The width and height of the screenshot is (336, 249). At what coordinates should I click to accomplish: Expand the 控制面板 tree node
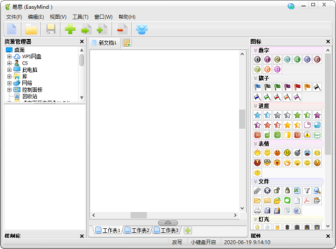(9, 90)
